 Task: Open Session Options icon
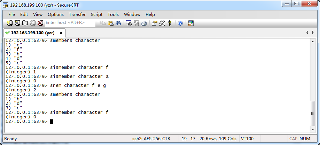click(x=155, y=23)
